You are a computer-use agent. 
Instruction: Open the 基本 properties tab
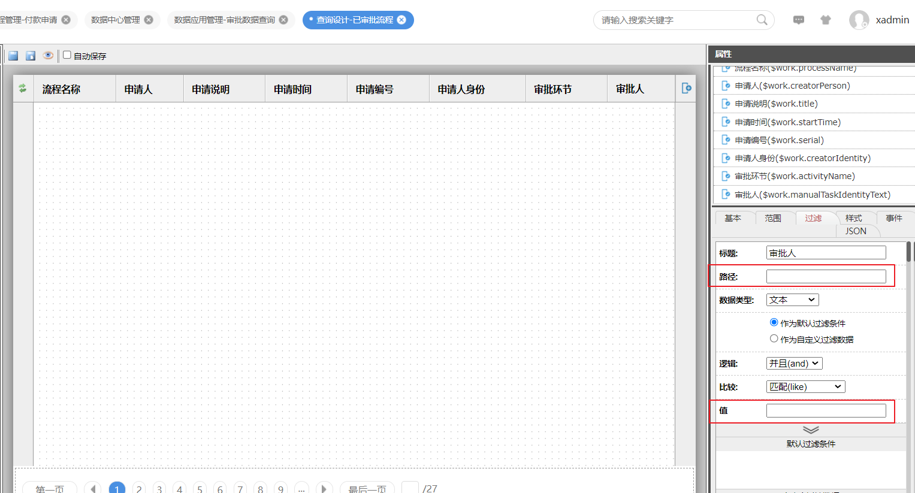733,218
